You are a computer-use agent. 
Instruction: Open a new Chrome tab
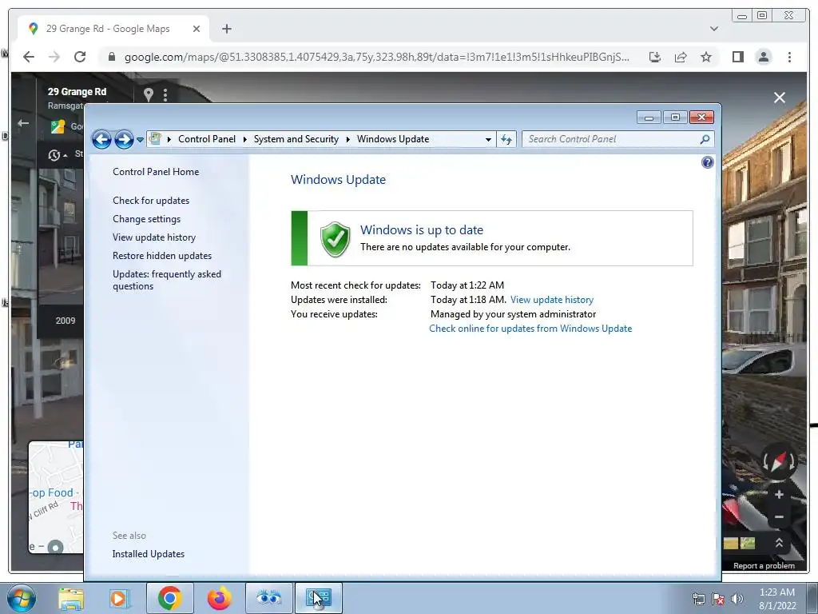click(x=226, y=29)
